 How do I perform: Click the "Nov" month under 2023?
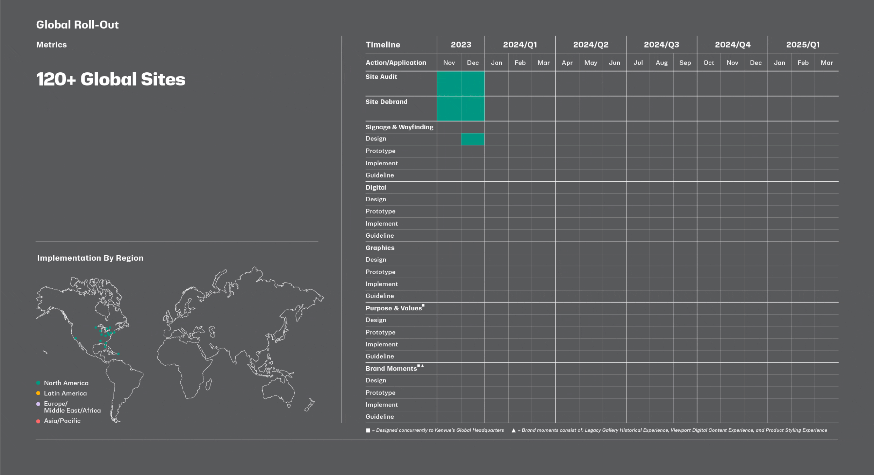[449, 63]
